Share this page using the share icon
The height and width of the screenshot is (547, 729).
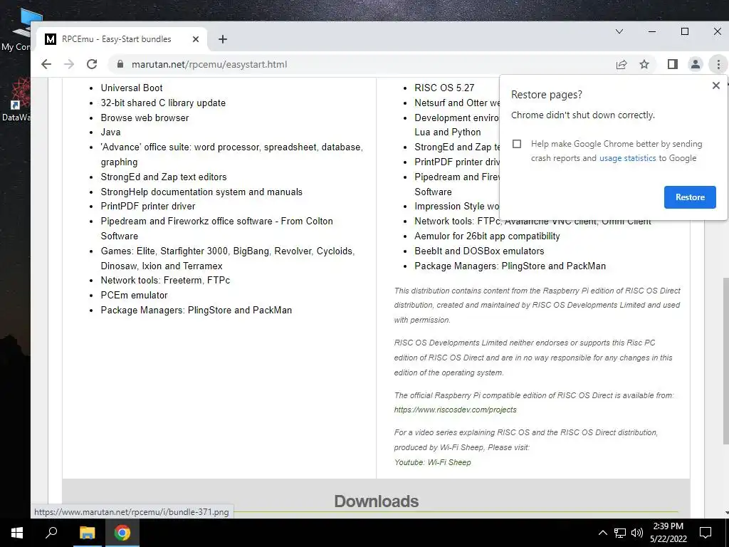pyautogui.click(x=622, y=64)
